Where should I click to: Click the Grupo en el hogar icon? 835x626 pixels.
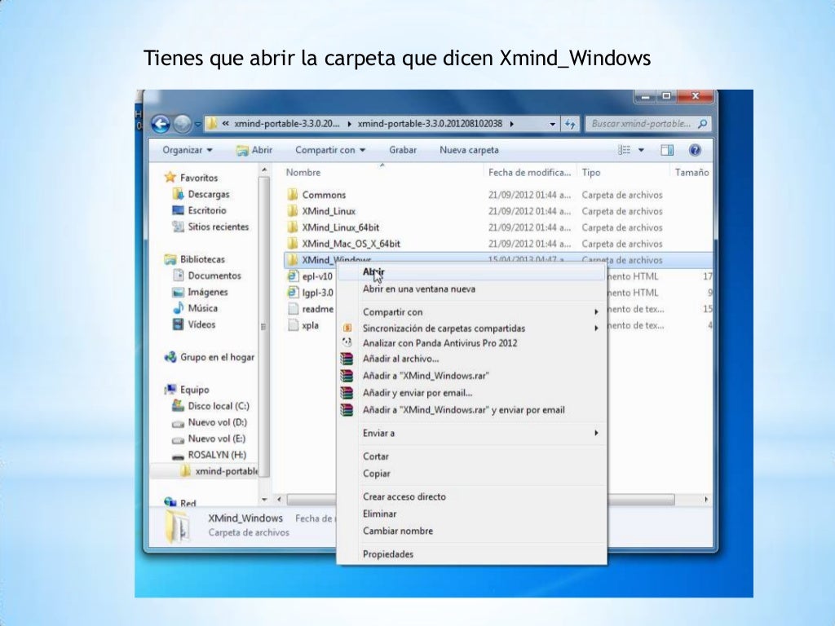170,357
